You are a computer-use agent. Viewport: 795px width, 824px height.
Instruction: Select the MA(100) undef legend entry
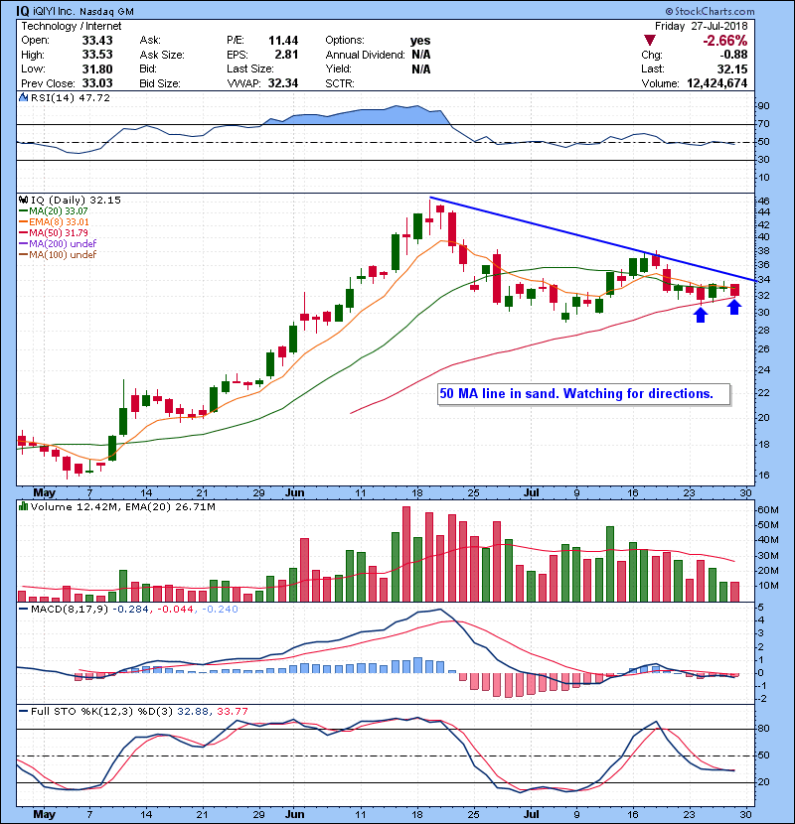58,255
